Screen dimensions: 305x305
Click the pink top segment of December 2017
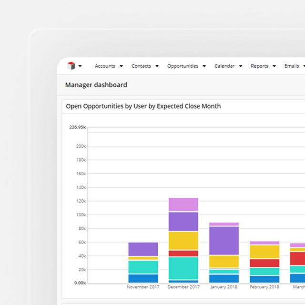click(183, 204)
